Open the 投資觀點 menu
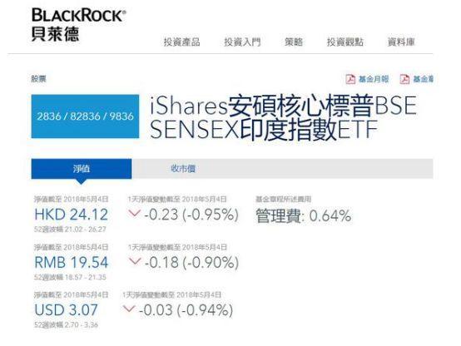Screen dimensions: 461x346 345,42
